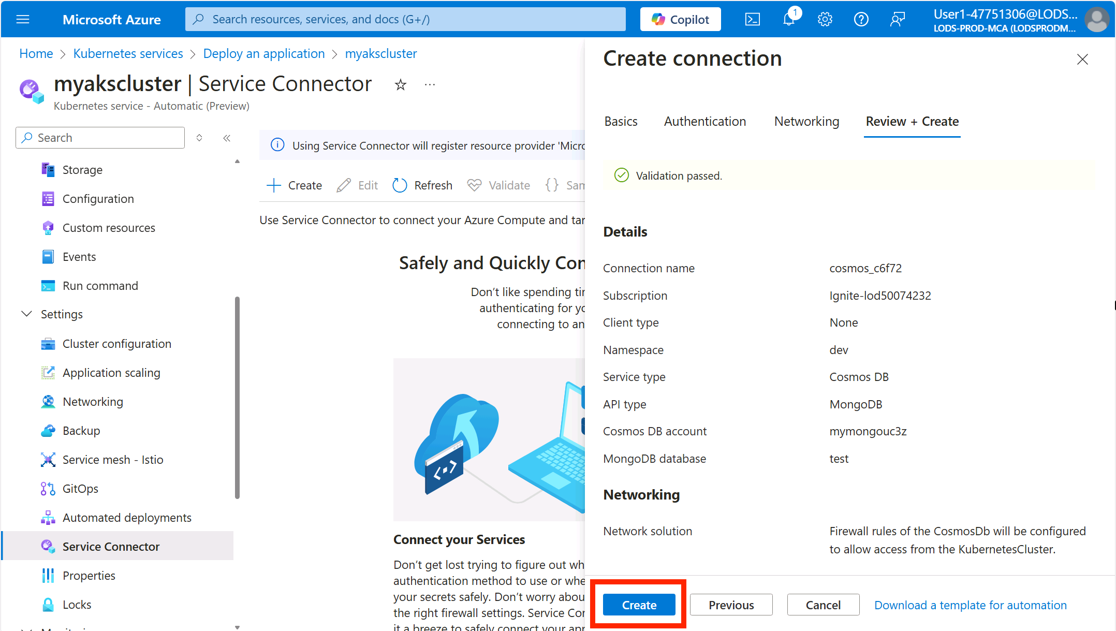
Task: Open the notifications bell
Action: (x=789, y=19)
